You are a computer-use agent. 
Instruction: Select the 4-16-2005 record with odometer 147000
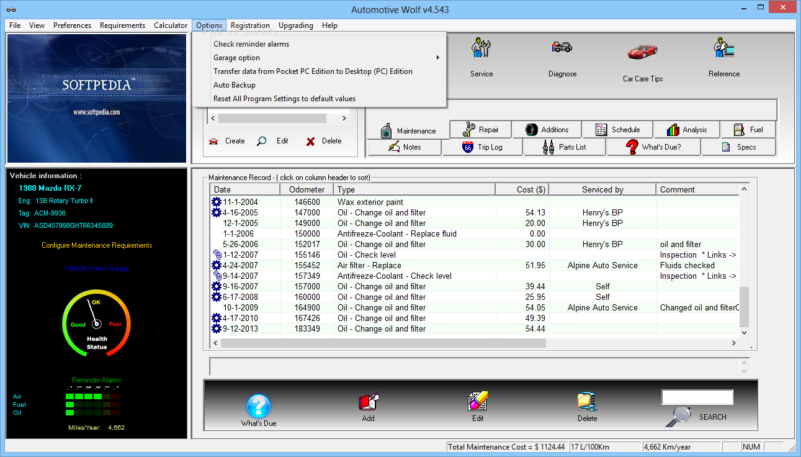coord(475,212)
